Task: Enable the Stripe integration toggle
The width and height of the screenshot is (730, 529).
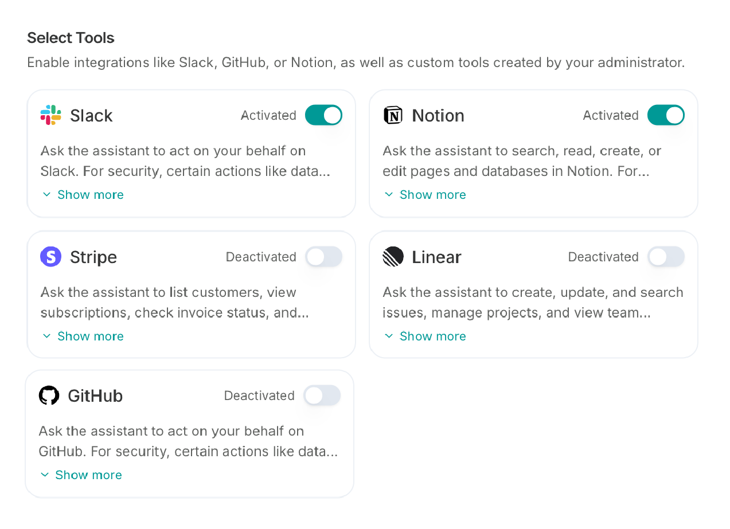Action: (323, 257)
